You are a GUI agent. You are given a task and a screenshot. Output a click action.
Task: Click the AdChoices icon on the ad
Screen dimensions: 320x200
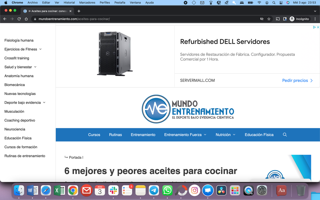click(x=314, y=27)
